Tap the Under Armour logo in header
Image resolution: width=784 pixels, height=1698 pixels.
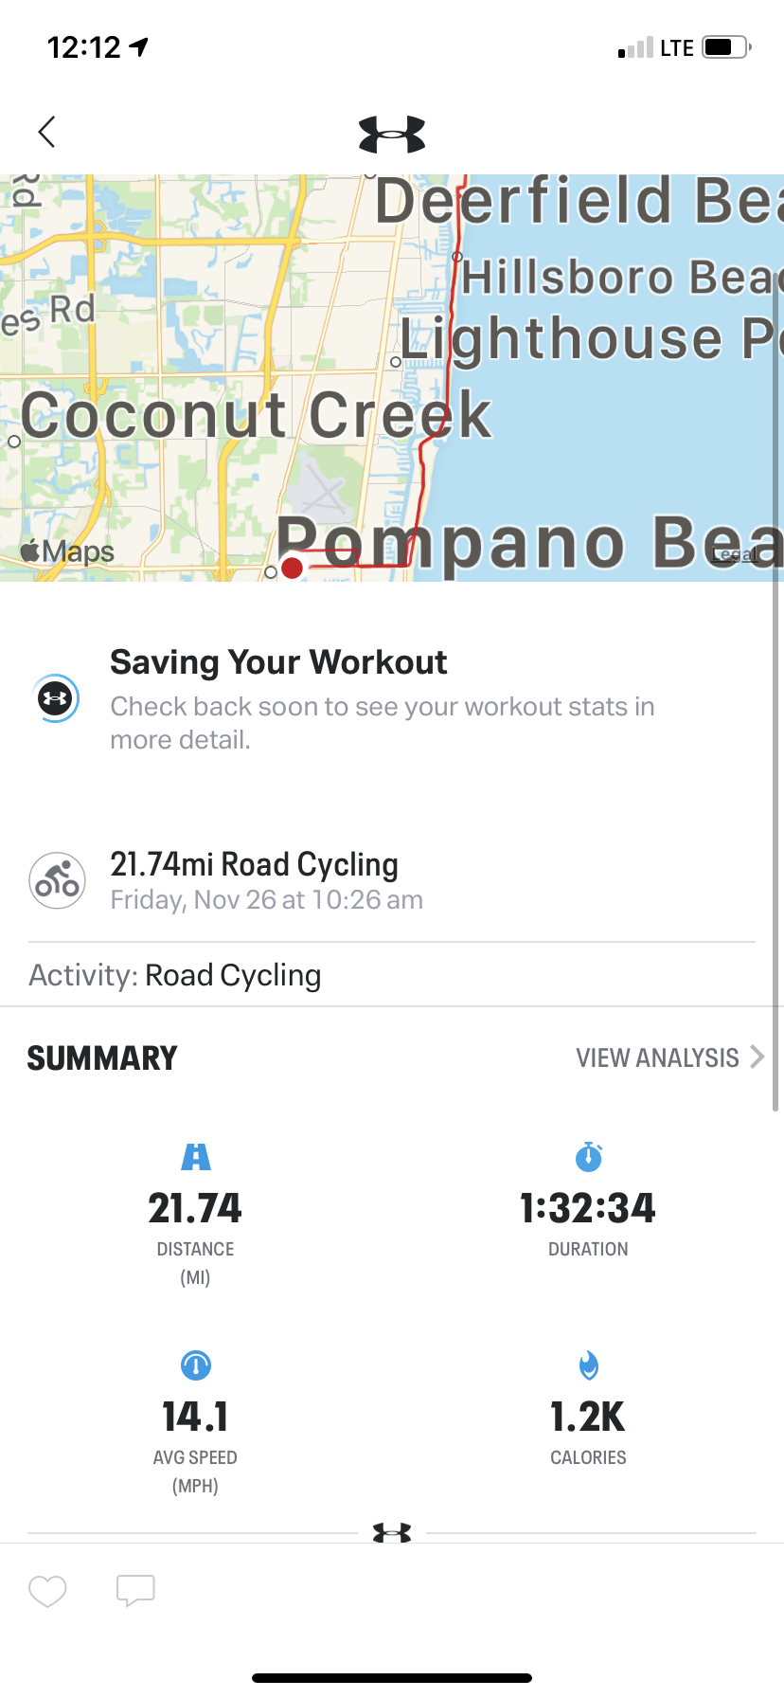[392, 135]
